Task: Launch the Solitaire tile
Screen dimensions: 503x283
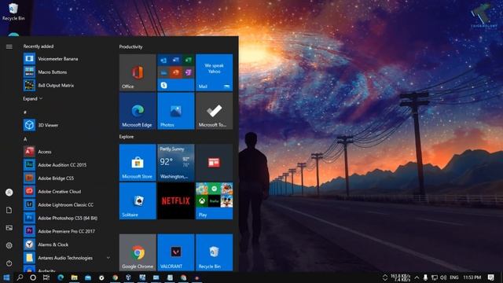Action: (138, 201)
